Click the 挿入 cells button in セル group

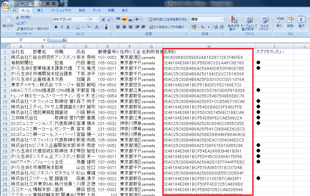(x=279, y=23)
